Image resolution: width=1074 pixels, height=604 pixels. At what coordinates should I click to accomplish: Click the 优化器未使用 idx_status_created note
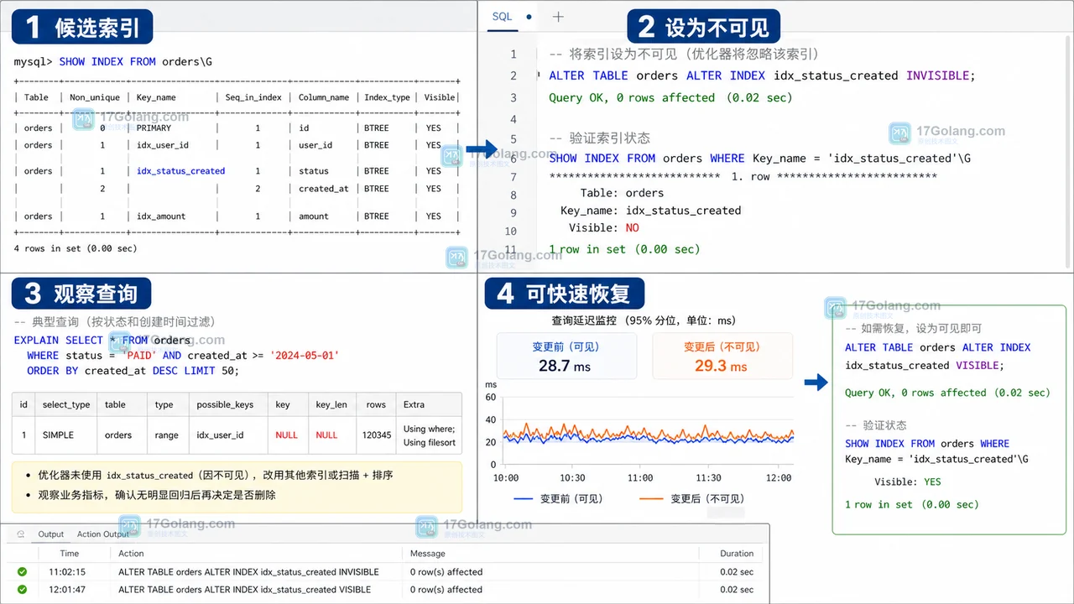point(216,475)
